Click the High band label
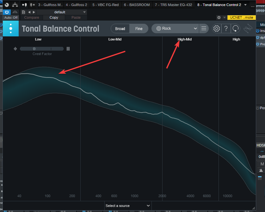 click(x=236, y=39)
